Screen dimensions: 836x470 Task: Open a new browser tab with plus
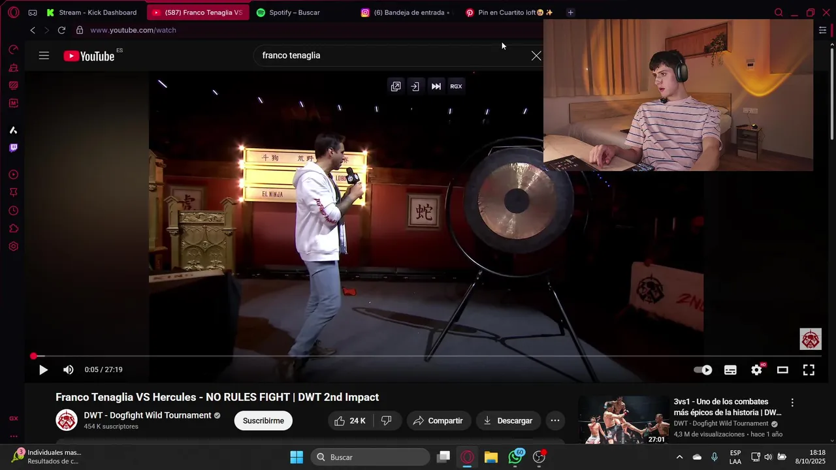(570, 12)
